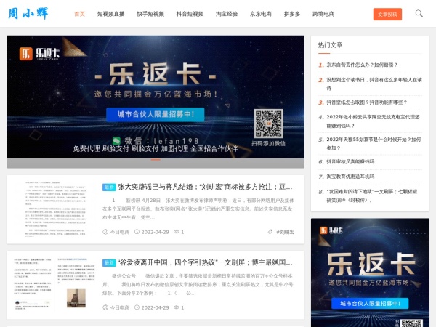
Task: Go to the 首页 nav item
Action: click(79, 14)
